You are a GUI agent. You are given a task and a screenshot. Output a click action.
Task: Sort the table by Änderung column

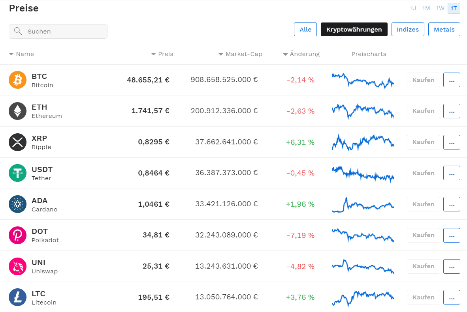point(301,54)
